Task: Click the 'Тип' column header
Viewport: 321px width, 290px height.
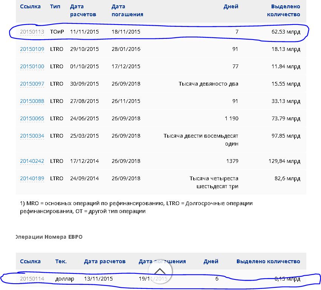Action: pos(55,6)
